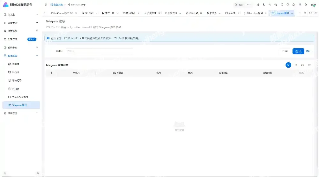The image size is (319, 177).
Task: Enter fullscreen using the header fullscreen icon
Action: [x=282, y=5]
